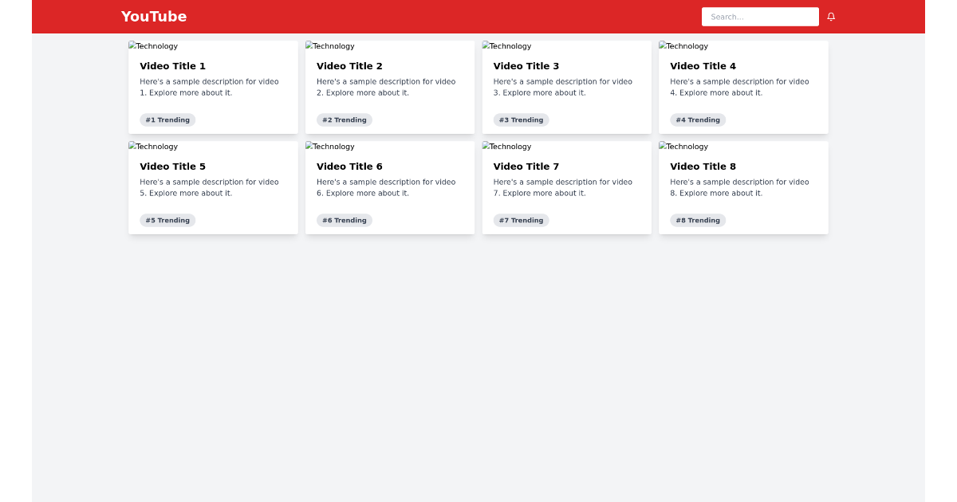Viewport: 957px width, 502px height.
Task: Click the Video Title 6 card
Action: [x=389, y=187]
